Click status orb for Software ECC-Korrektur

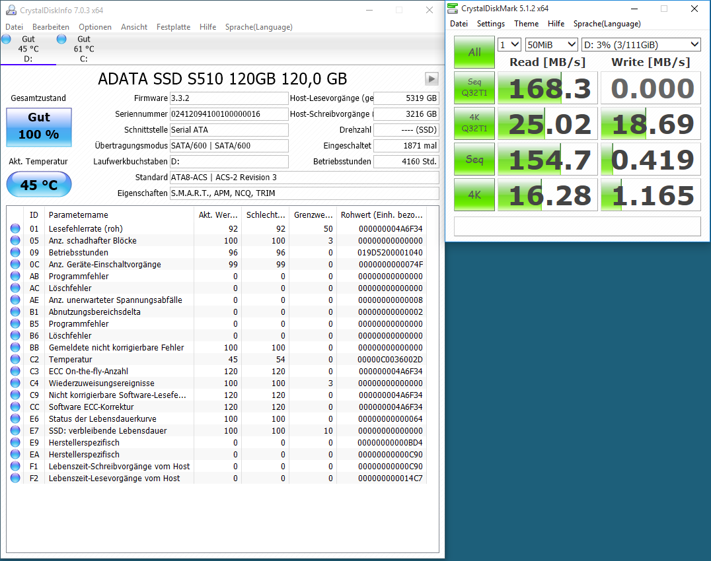[15, 407]
